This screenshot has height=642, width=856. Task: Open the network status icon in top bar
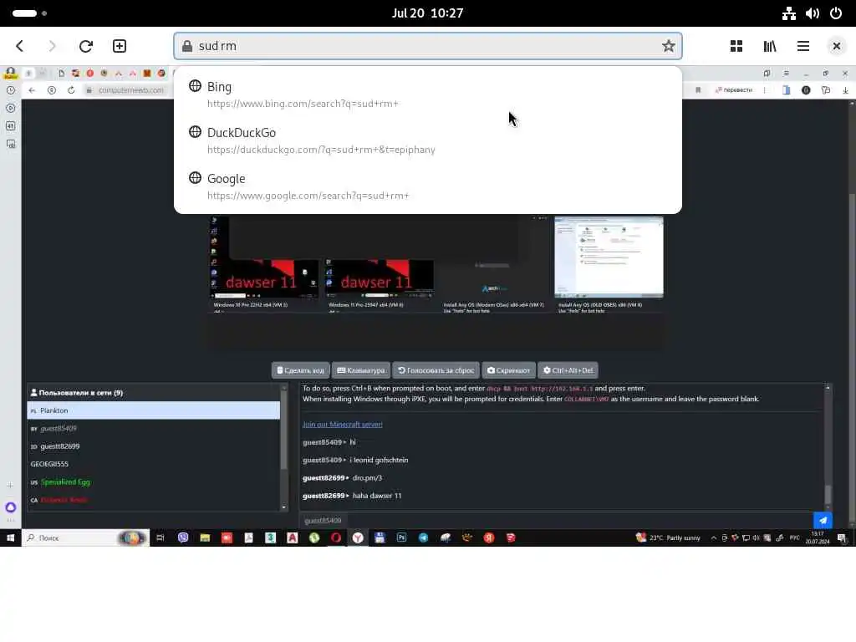pos(789,13)
